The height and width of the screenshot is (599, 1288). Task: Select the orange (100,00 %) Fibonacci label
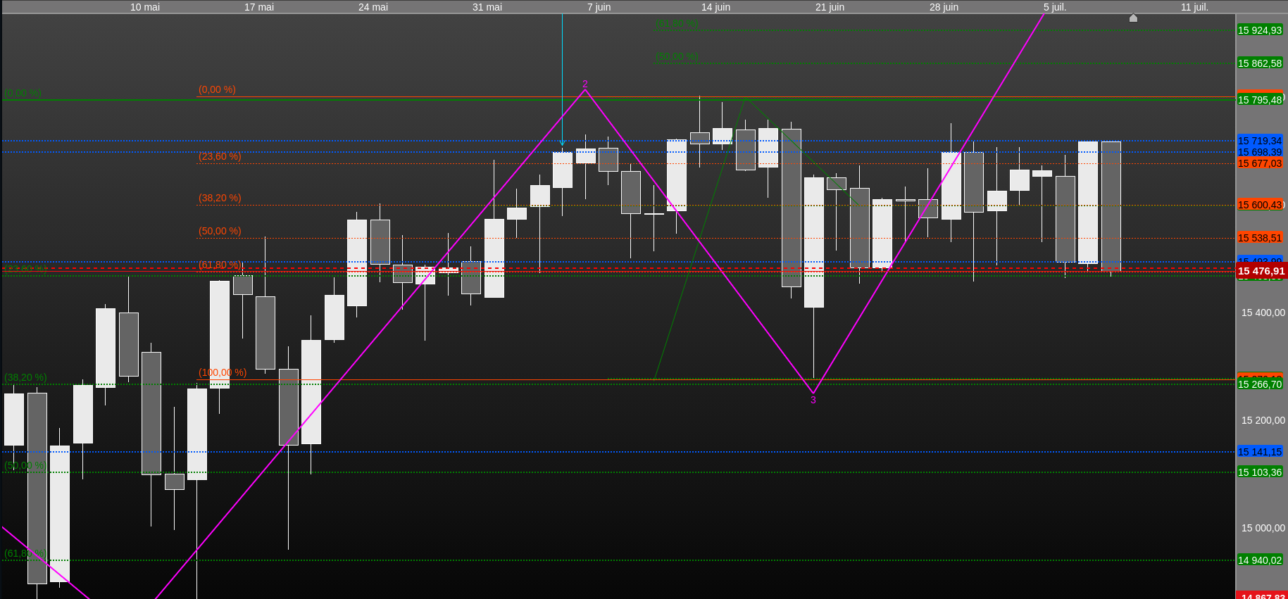[x=223, y=372]
